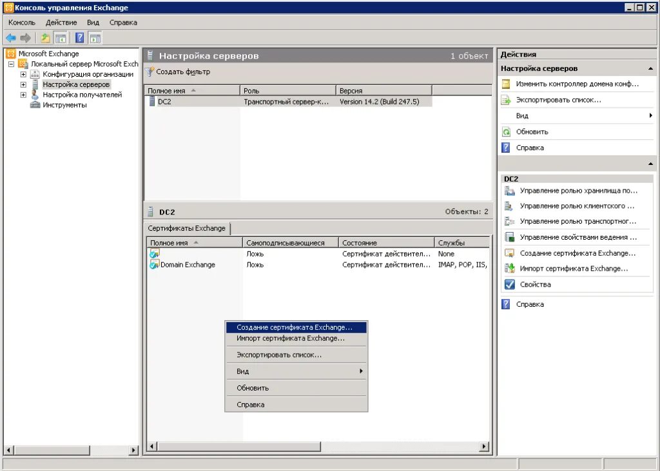The width and height of the screenshot is (660, 471).
Task: Open the Справка menu in menu bar
Action: click(123, 23)
